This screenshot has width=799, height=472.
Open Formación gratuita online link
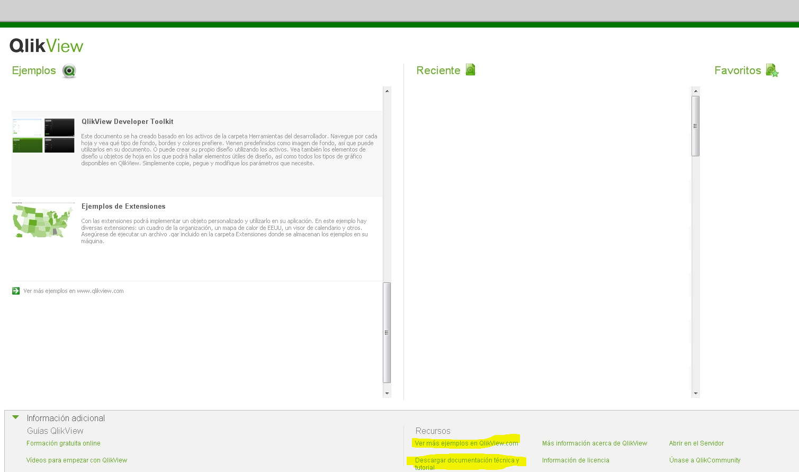64,443
